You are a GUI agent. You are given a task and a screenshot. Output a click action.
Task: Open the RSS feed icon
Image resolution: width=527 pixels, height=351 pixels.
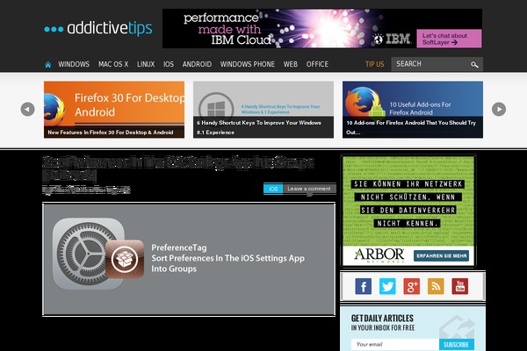click(x=436, y=286)
